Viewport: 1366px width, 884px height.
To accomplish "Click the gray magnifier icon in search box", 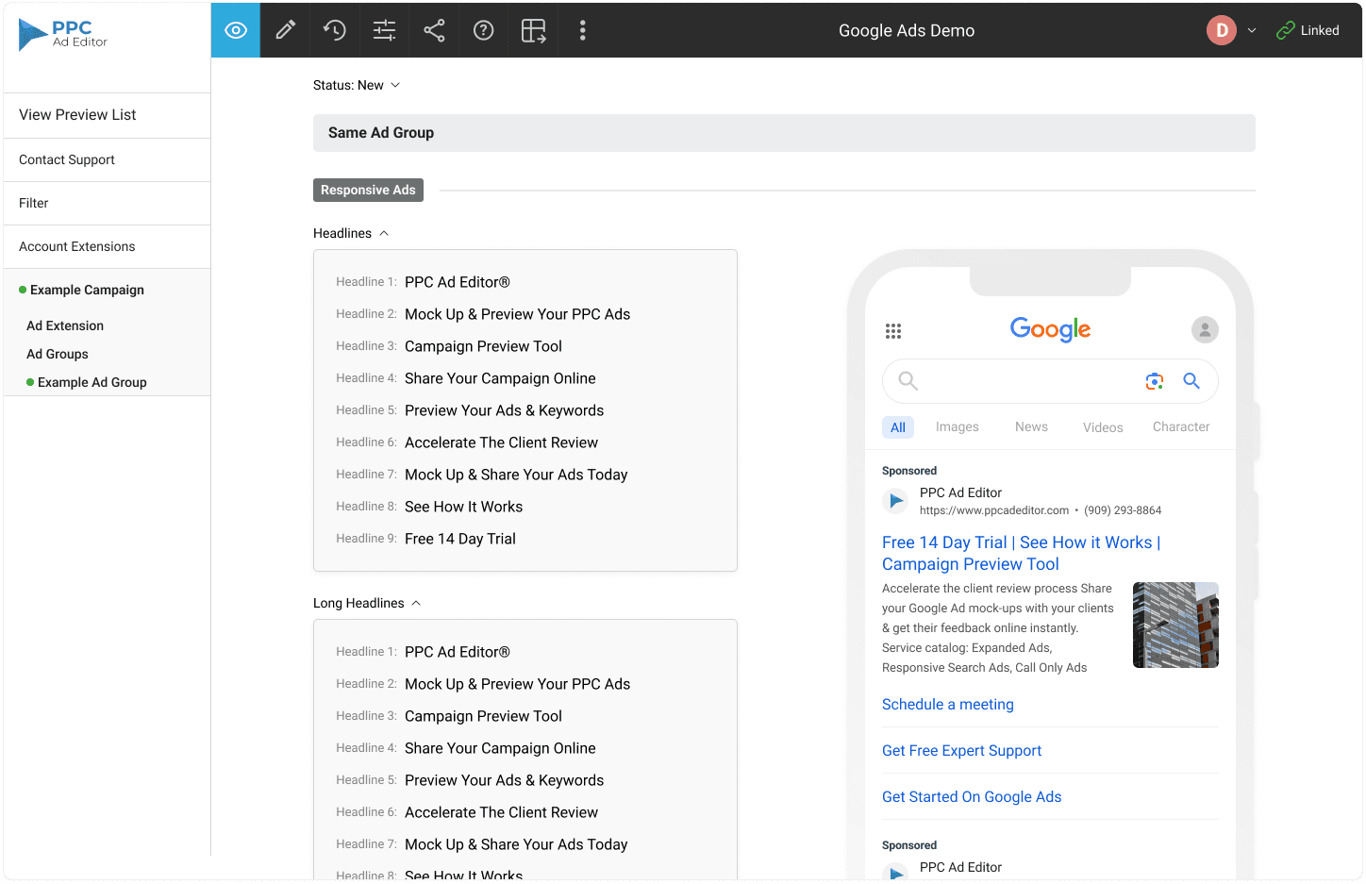I will (908, 380).
